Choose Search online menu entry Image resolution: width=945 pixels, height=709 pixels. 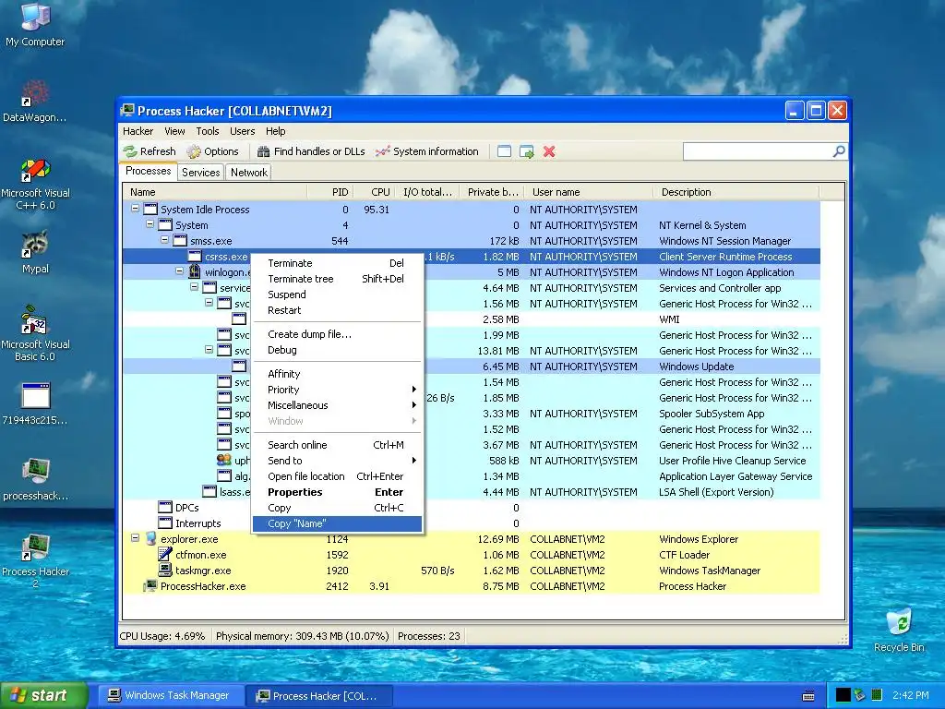click(337, 444)
